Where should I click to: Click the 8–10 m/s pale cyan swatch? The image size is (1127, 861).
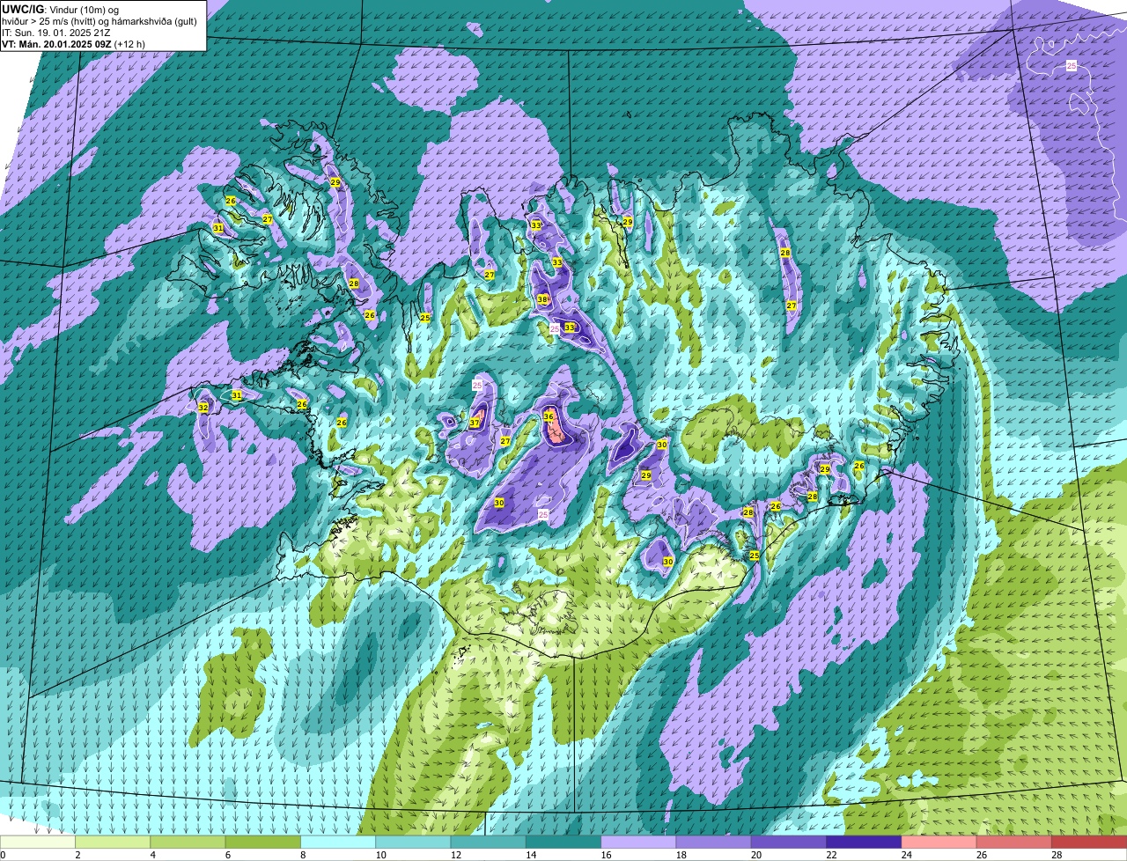pos(339,842)
